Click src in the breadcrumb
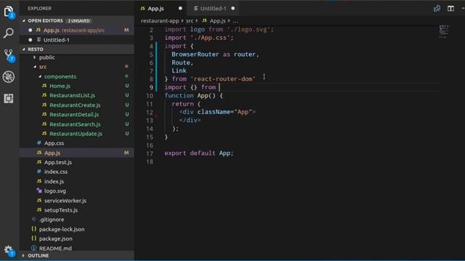Viewport: 465px width, 261px height. [x=190, y=21]
